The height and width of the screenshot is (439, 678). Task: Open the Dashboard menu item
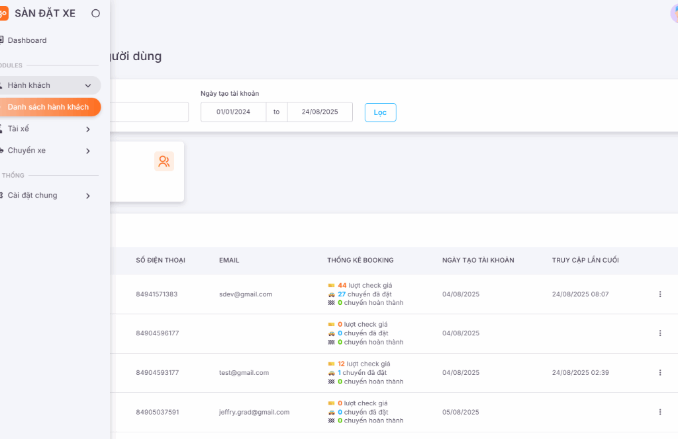pyautogui.click(x=27, y=40)
